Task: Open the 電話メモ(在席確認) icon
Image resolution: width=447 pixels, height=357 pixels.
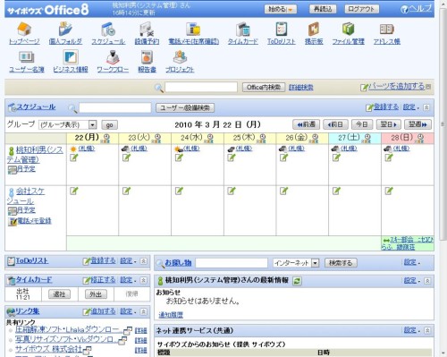Action: [193, 30]
